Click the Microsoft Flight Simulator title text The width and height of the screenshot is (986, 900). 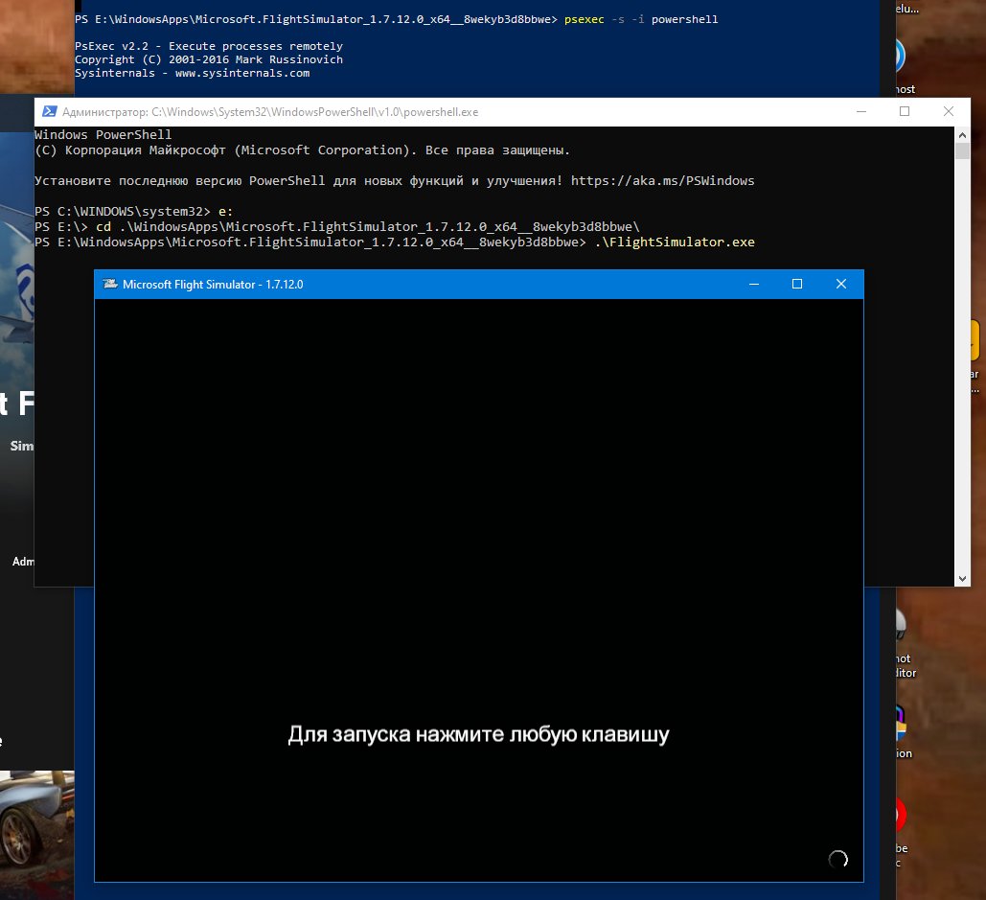[213, 285]
